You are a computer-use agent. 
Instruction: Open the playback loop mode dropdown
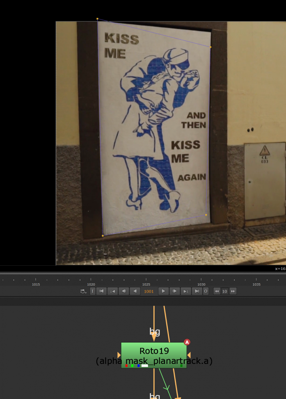pyautogui.click(x=83, y=291)
